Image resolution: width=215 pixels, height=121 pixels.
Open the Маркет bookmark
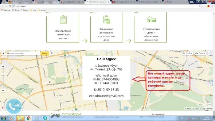pos(24,10)
